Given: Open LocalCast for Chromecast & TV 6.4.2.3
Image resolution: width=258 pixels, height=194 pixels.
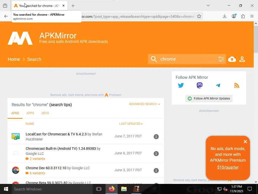Looking at the screenshot, I should click(x=56, y=134).
